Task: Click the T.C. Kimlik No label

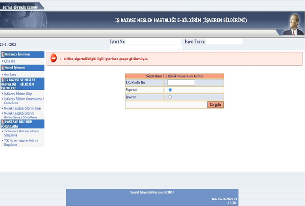Action: point(135,82)
